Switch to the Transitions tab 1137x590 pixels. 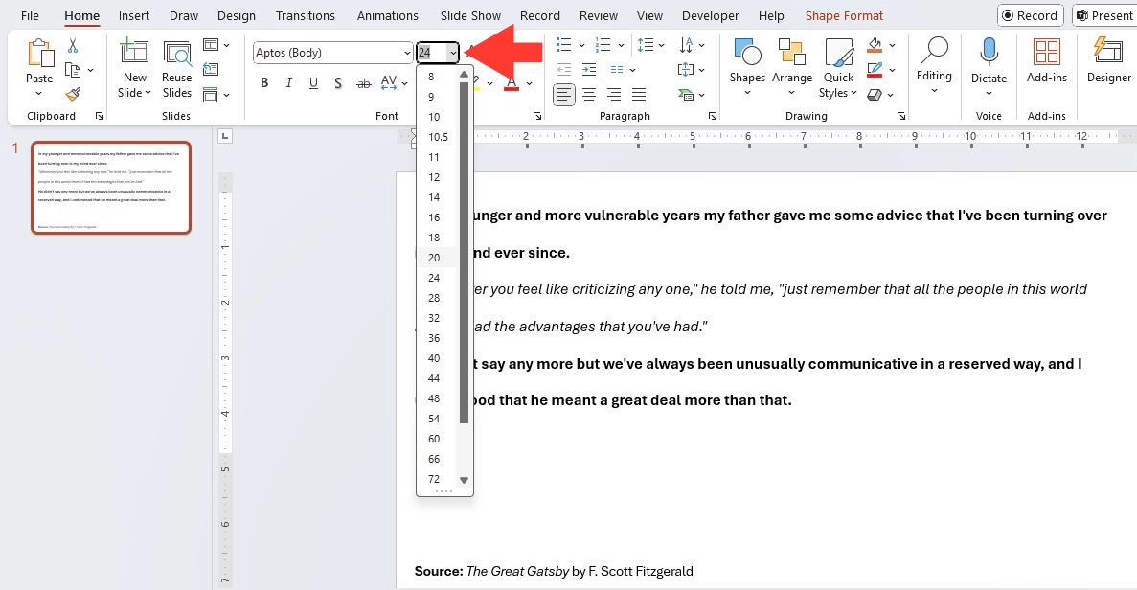(306, 15)
